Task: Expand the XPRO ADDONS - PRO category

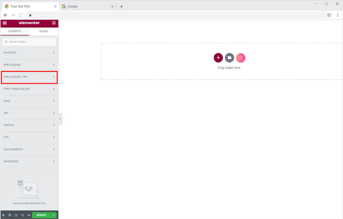Action: click(29, 77)
